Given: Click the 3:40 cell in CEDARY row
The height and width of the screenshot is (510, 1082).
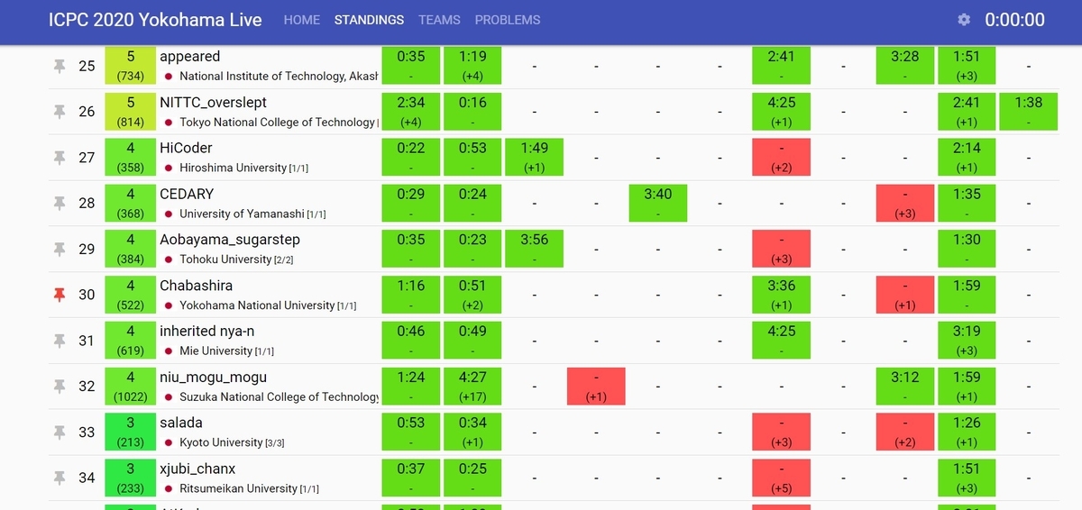Looking at the screenshot, I should (x=658, y=204).
